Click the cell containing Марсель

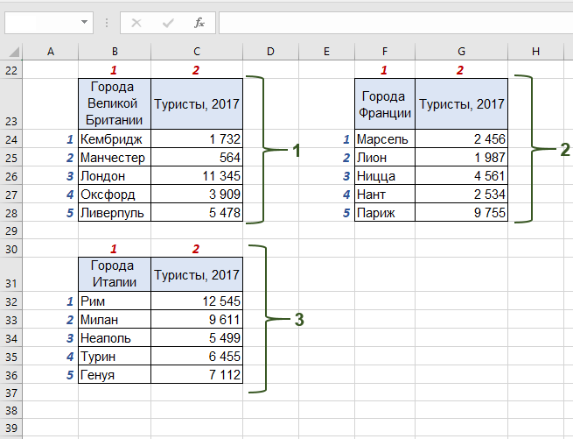(x=385, y=139)
